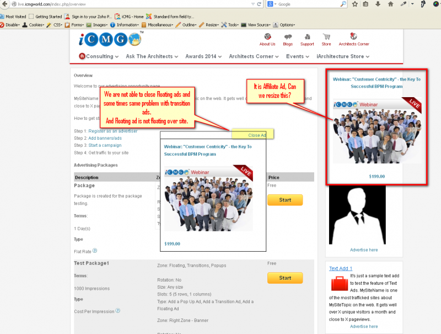Open the webinar title link in the floating ad
This screenshot has height=334, width=441.
coord(208,150)
